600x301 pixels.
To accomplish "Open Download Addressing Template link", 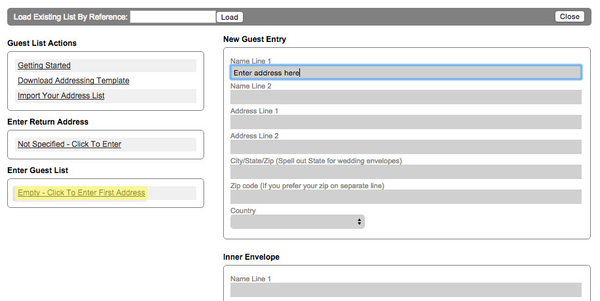I will click(x=74, y=81).
